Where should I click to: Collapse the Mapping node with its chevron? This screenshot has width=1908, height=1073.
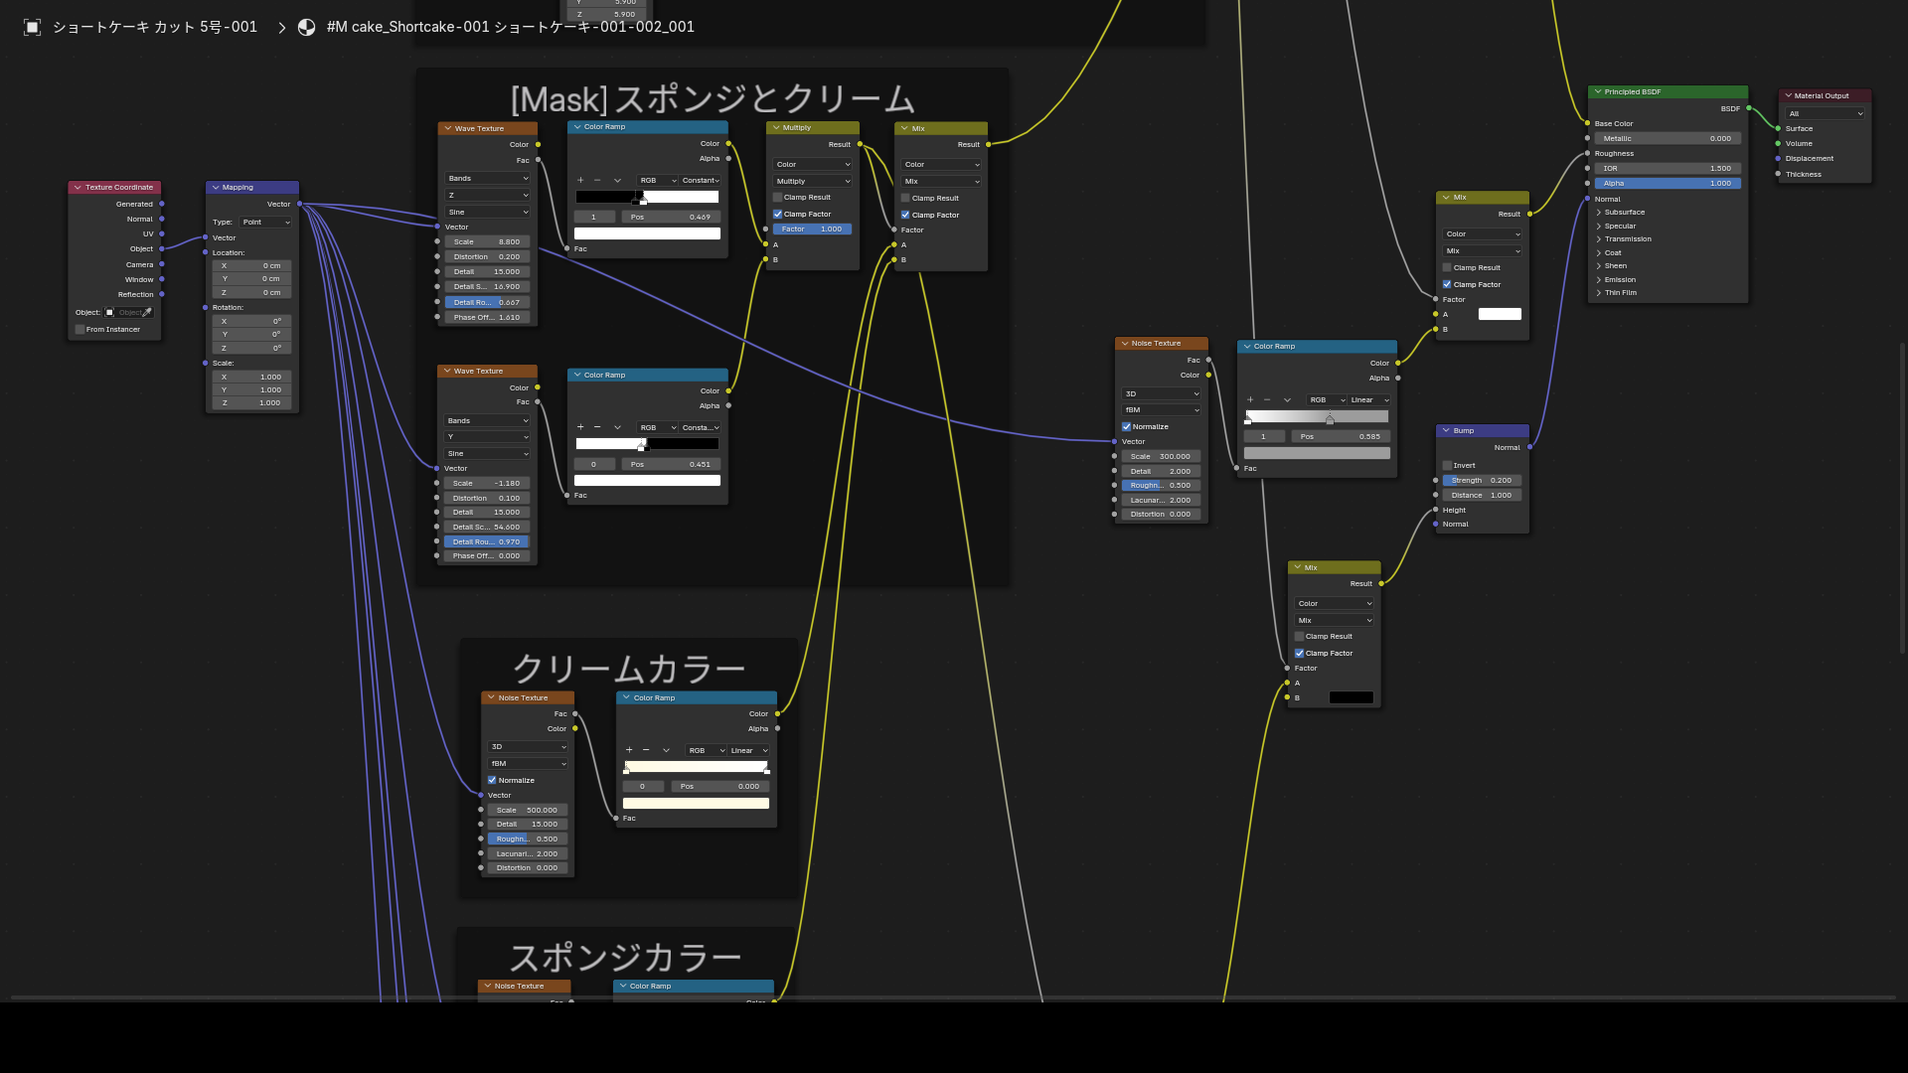[x=215, y=187]
